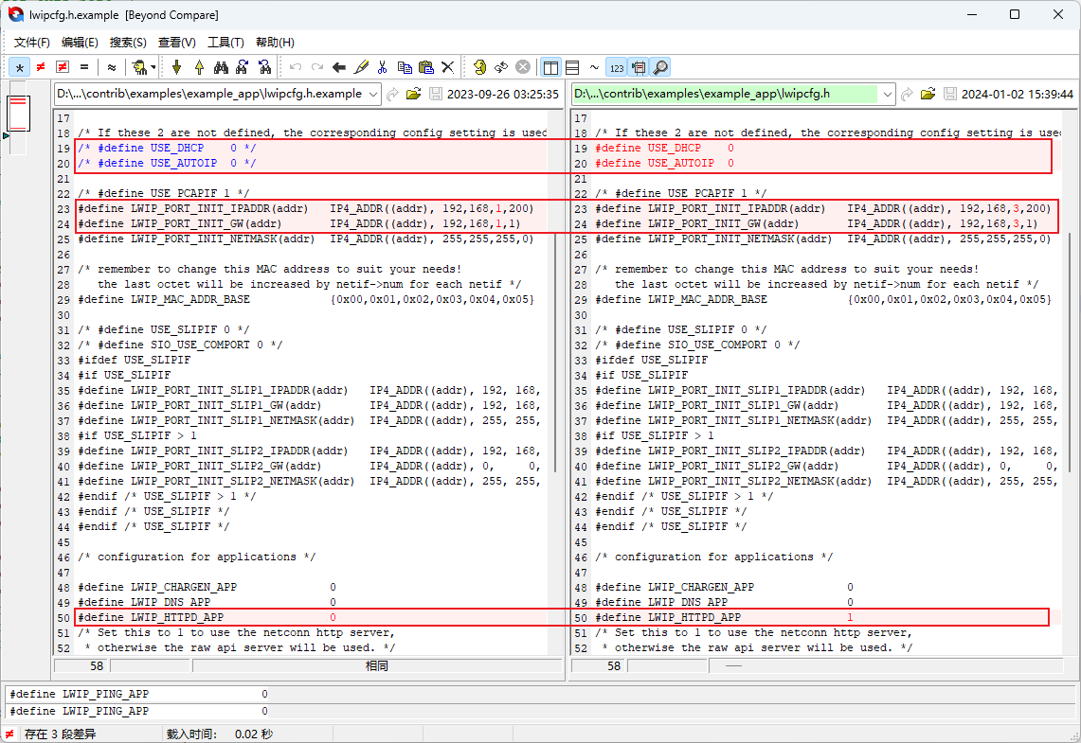The width and height of the screenshot is (1081, 743).
Task: Expand the left file path dropdown
Action: tap(372, 94)
